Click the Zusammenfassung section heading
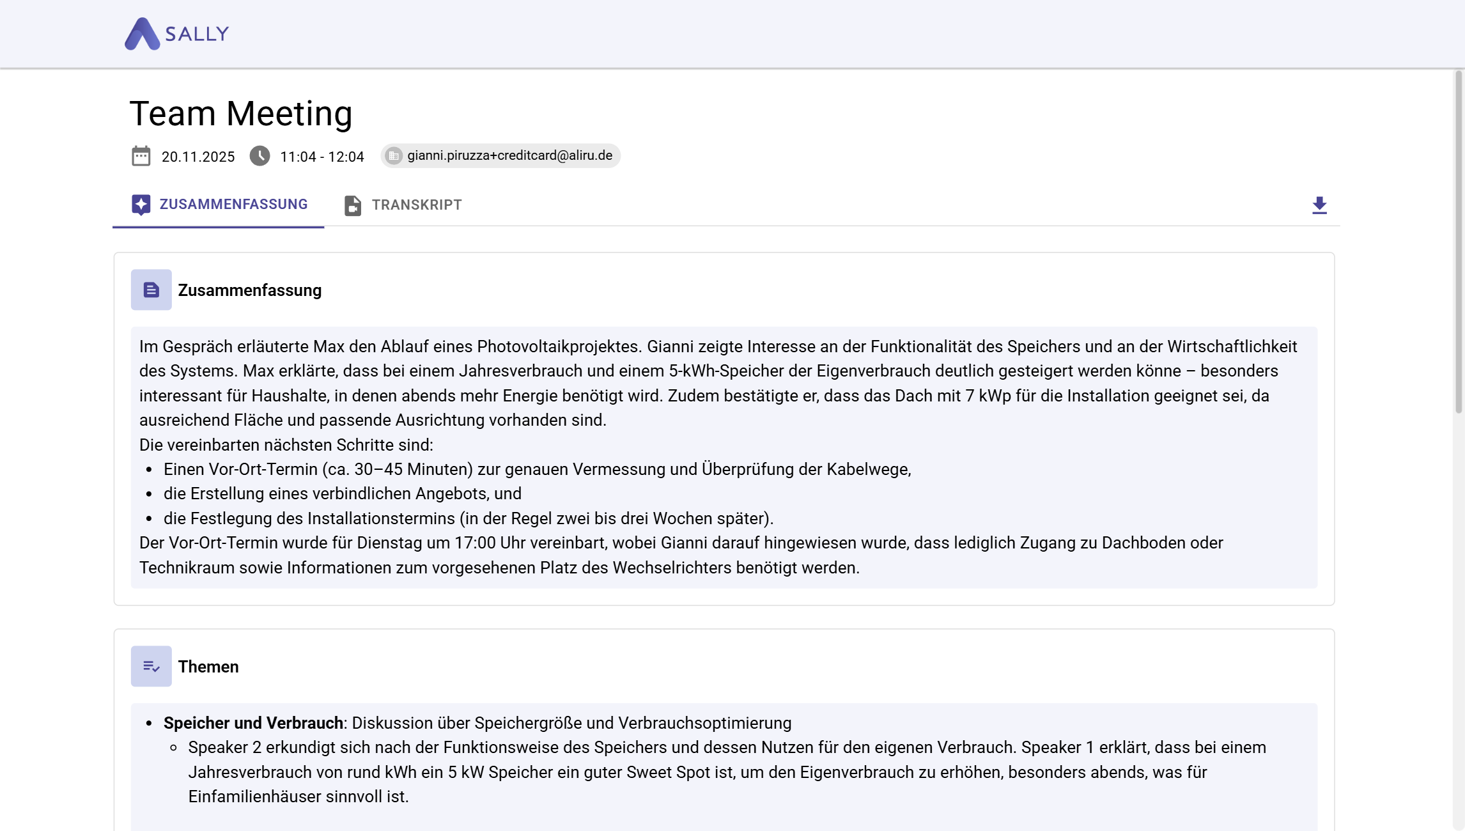The image size is (1465, 831). click(249, 290)
